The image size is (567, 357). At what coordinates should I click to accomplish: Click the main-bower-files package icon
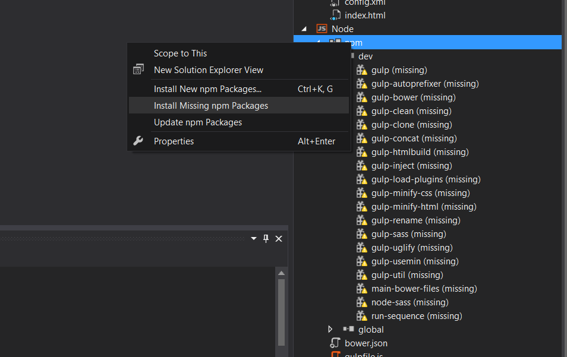pos(361,289)
